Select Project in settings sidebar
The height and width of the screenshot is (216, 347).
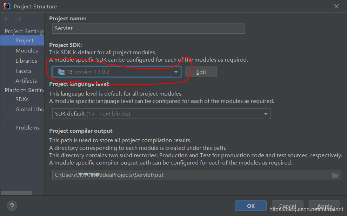click(x=22, y=41)
